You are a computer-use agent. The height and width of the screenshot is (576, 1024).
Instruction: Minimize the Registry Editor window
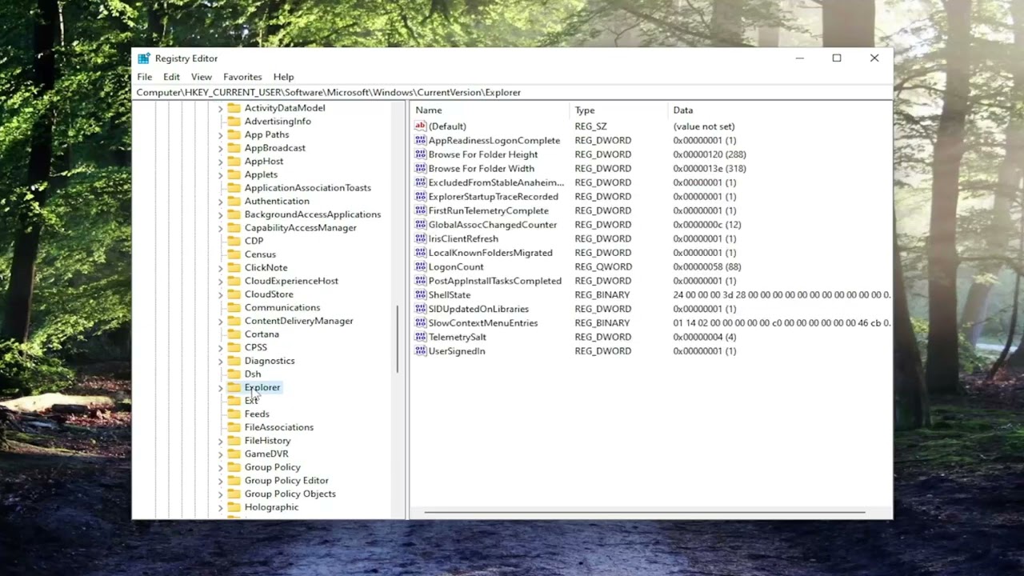click(x=800, y=58)
